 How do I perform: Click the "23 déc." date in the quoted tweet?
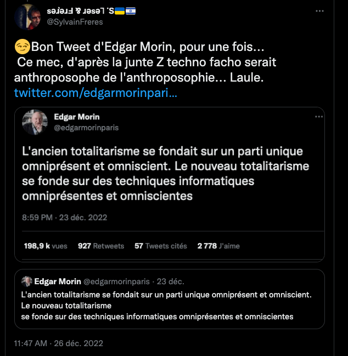170,282
